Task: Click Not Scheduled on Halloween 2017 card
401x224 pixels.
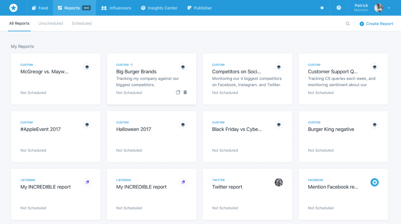Action: click(129, 150)
